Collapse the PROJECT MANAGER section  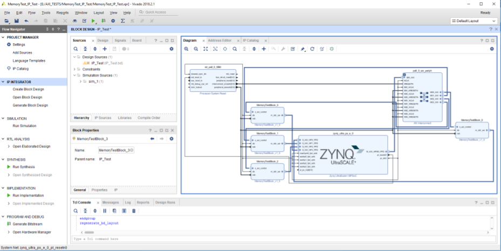coord(3,37)
